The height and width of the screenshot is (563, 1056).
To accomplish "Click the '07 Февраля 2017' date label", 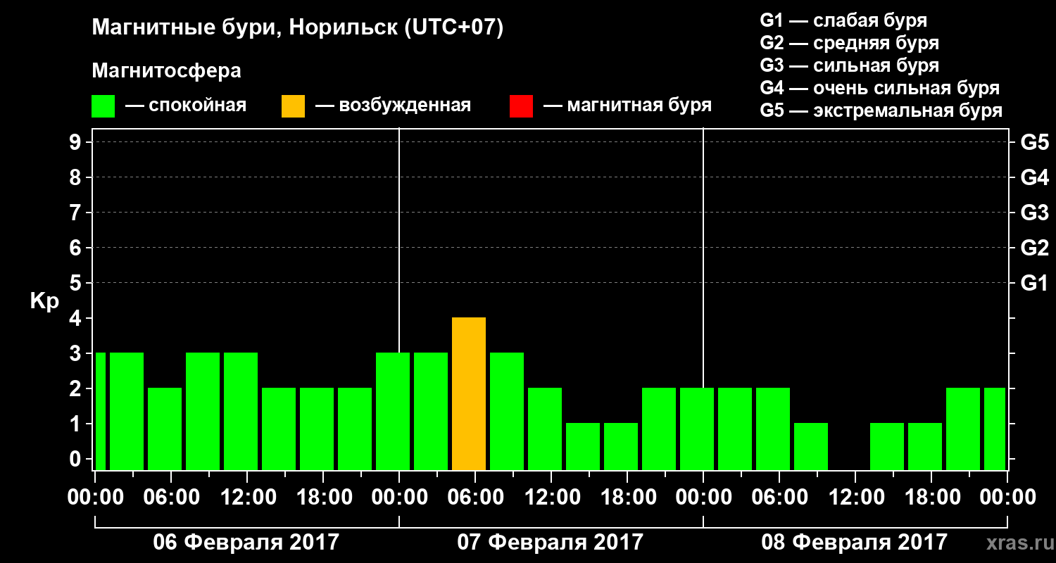I will coord(551,543).
